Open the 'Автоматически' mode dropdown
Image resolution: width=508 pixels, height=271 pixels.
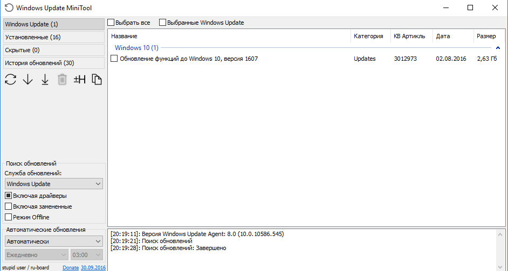click(54, 241)
